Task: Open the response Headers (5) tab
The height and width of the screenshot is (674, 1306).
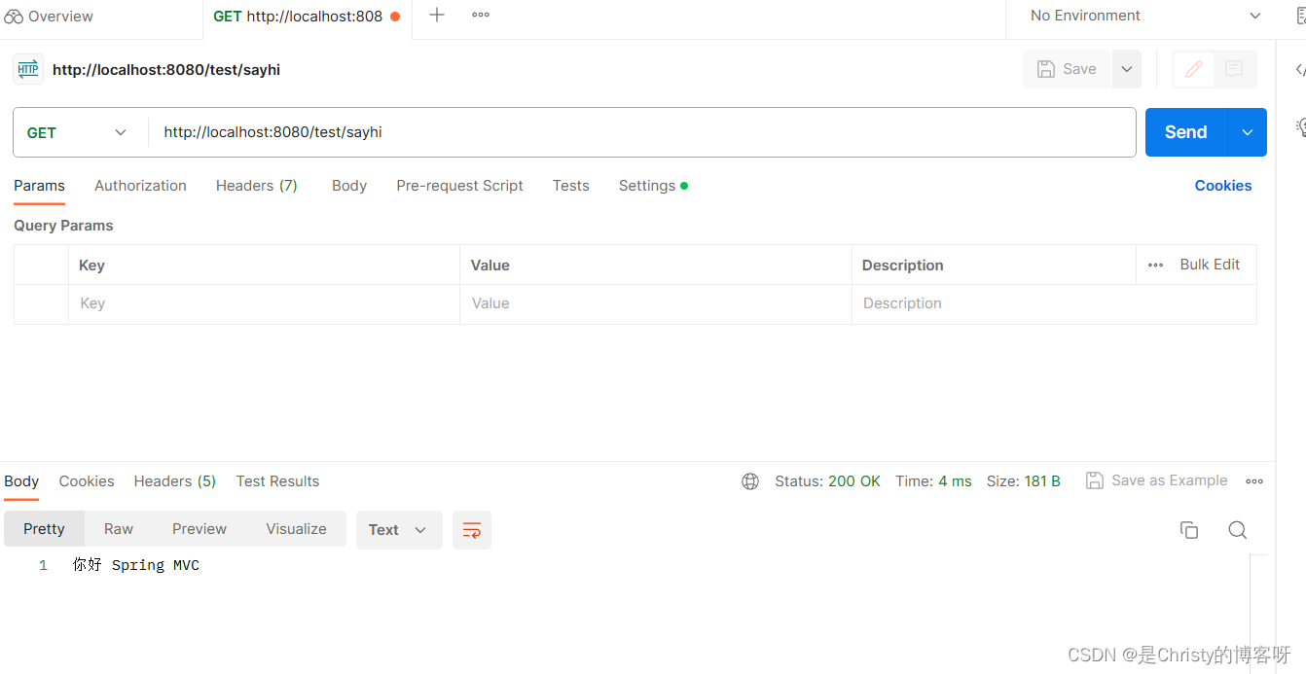Action: [175, 481]
